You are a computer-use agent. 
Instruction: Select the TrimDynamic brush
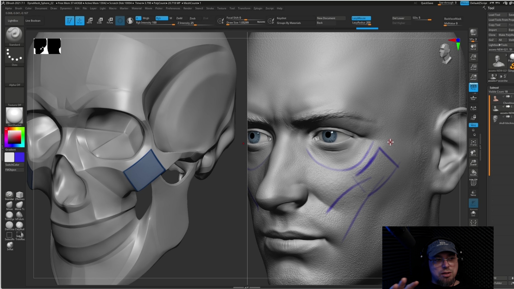pyautogui.click(x=9, y=216)
